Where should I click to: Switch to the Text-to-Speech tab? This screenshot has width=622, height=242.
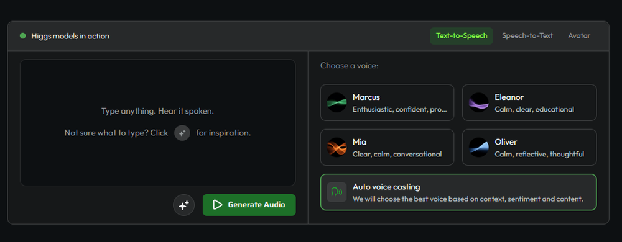tap(462, 36)
